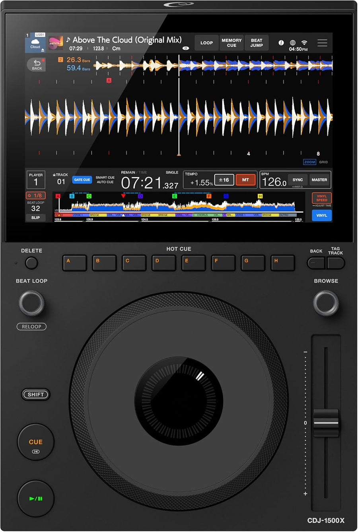Jump to the green C marker on the overview
This screenshot has height=532, width=358.
tap(89, 196)
